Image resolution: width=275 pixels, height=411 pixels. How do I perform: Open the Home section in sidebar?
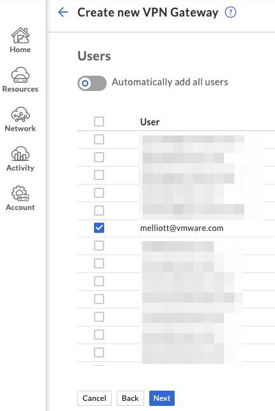click(x=20, y=40)
